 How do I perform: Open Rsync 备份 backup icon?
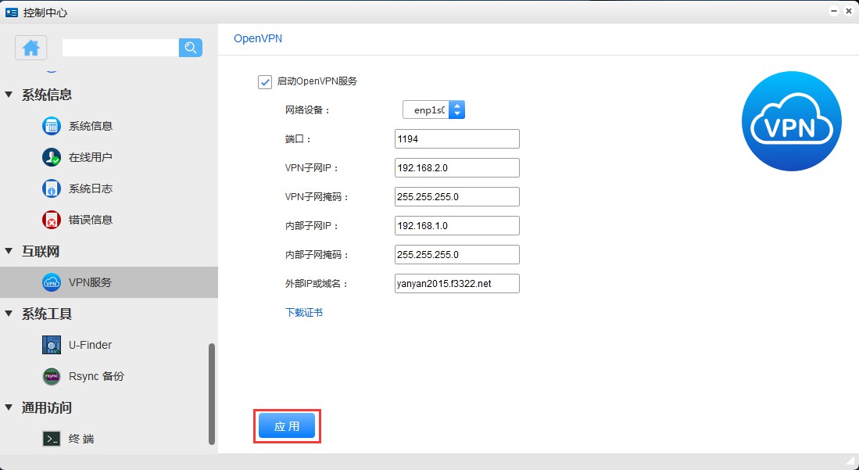(x=52, y=376)
